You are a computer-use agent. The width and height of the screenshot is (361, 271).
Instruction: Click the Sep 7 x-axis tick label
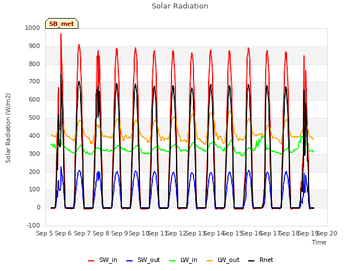pos(82,233)
